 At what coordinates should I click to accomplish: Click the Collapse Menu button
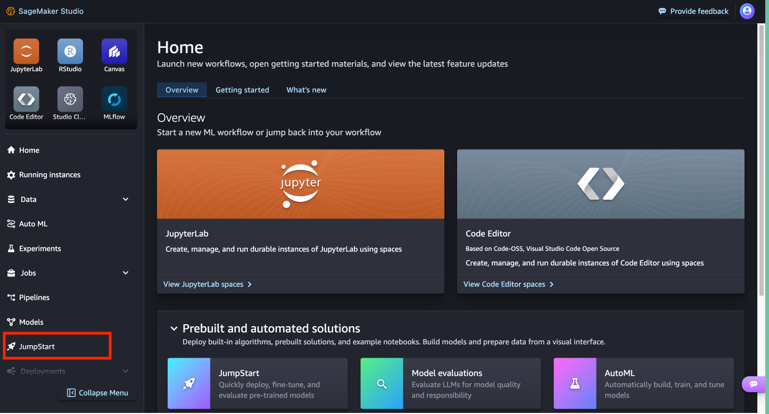(98, 393)
